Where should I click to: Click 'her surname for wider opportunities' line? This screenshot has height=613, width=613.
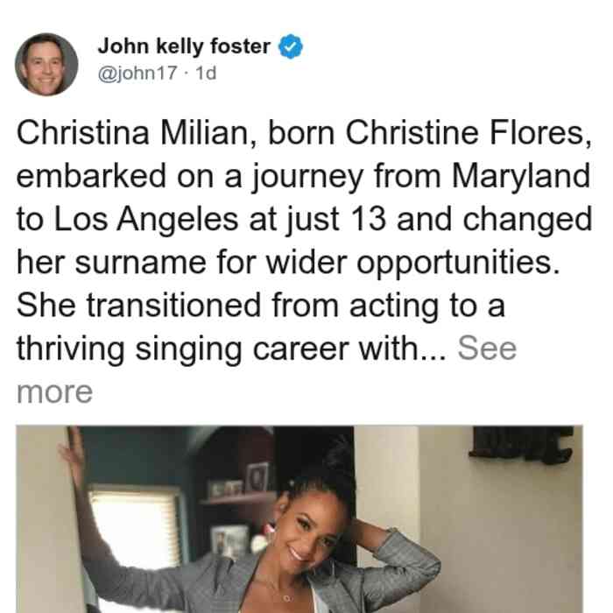[288, 262]
